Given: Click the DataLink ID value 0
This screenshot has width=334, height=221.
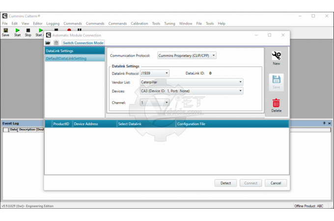Looking at the screenshot, I should tap(210, 73).
